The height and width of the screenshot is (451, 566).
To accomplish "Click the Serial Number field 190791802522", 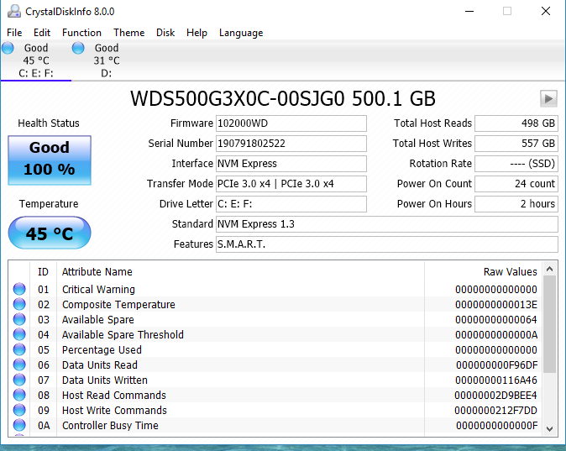I will 291,144.
